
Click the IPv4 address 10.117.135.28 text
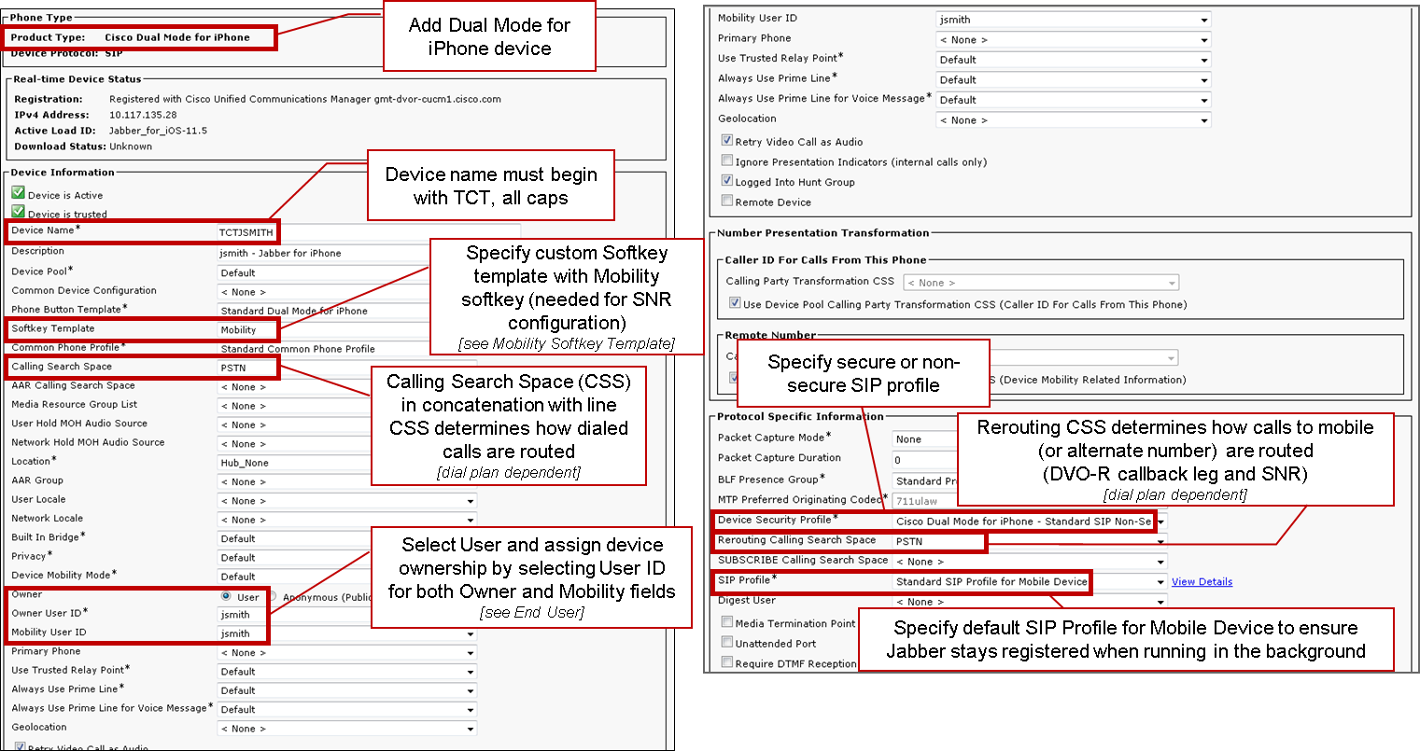(x=143, y=115)
